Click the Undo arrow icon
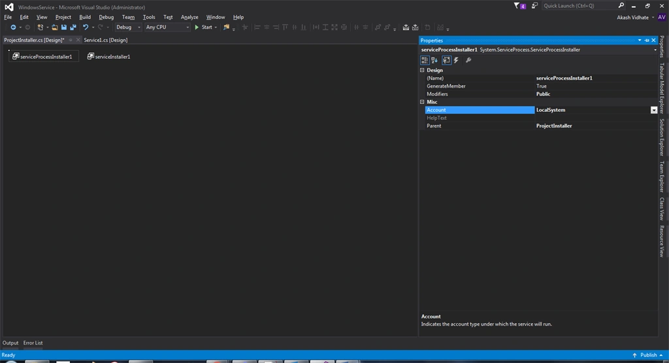Screen dimensions: 669x363 coord(86,27)
